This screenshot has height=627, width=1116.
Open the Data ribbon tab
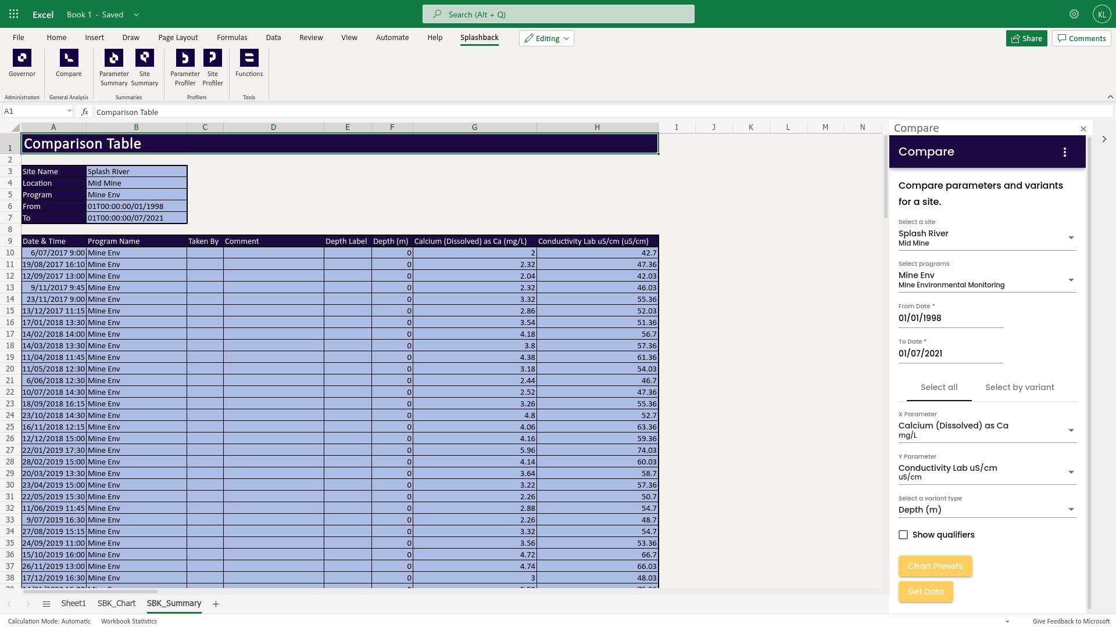pos(273,38)
